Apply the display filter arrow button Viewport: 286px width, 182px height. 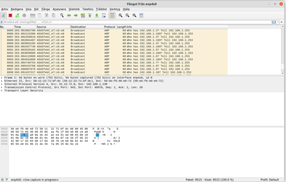point(274,22)
